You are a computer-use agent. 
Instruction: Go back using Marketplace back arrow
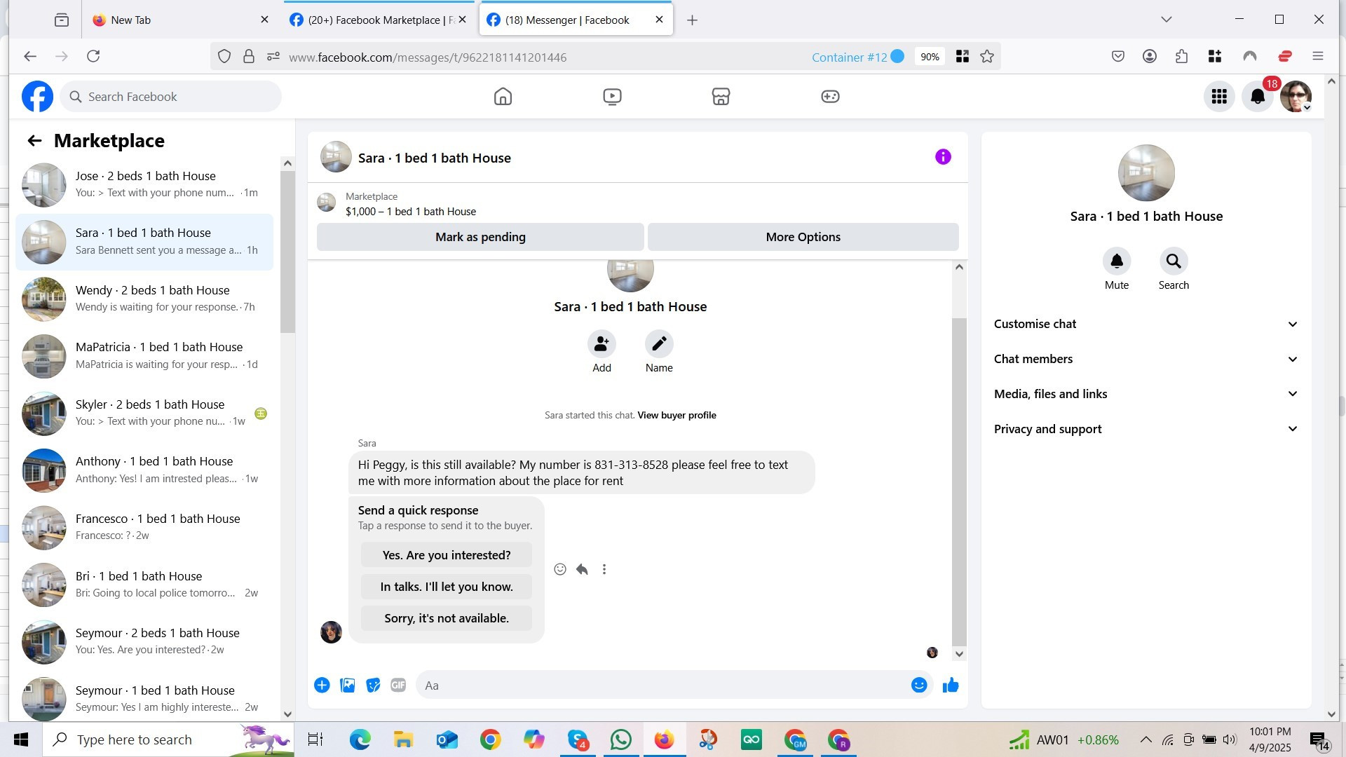pyautogui.click(x=34, y=141)
